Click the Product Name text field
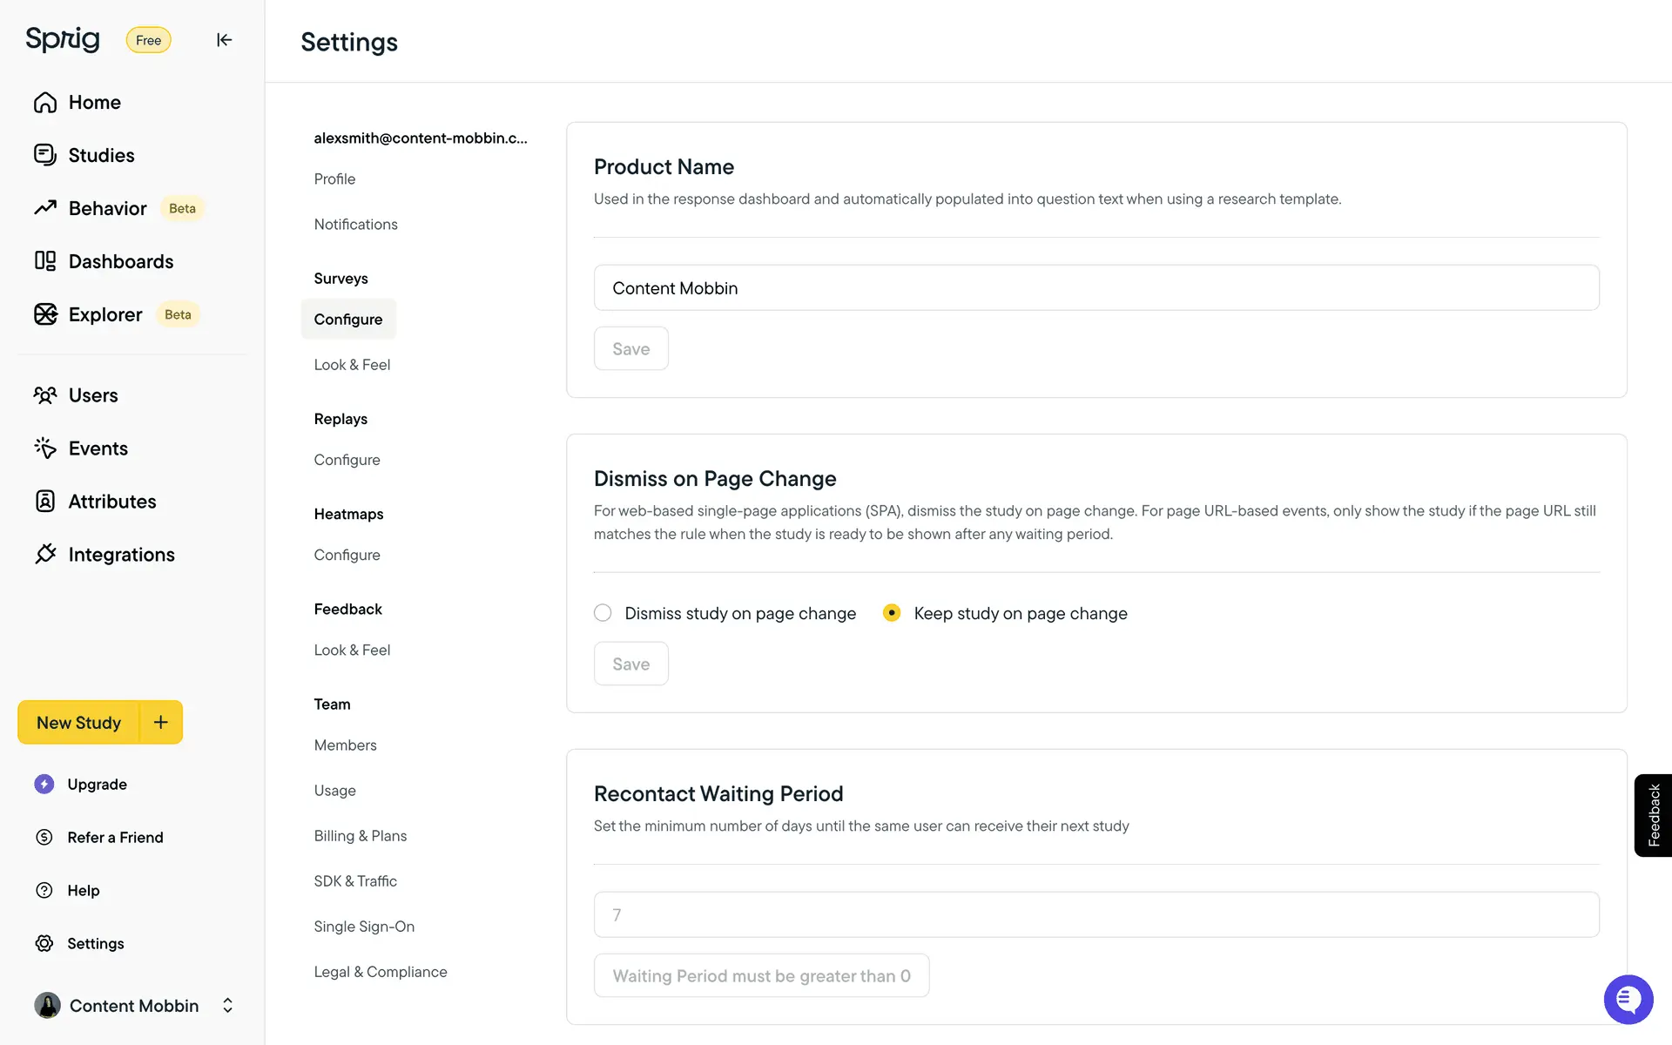Image resolution: width=1672 pixels, height=1045 pixels. pos(1096,288)
